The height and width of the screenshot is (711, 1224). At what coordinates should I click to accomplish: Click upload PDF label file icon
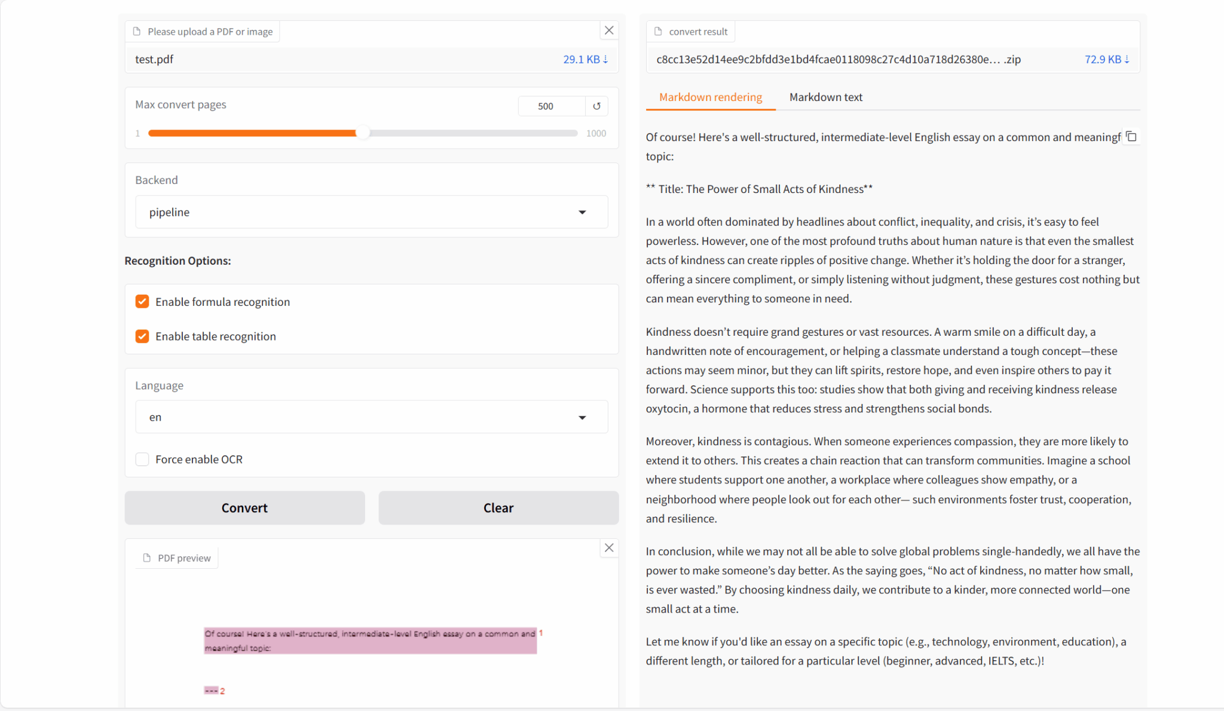pos(137,32)
